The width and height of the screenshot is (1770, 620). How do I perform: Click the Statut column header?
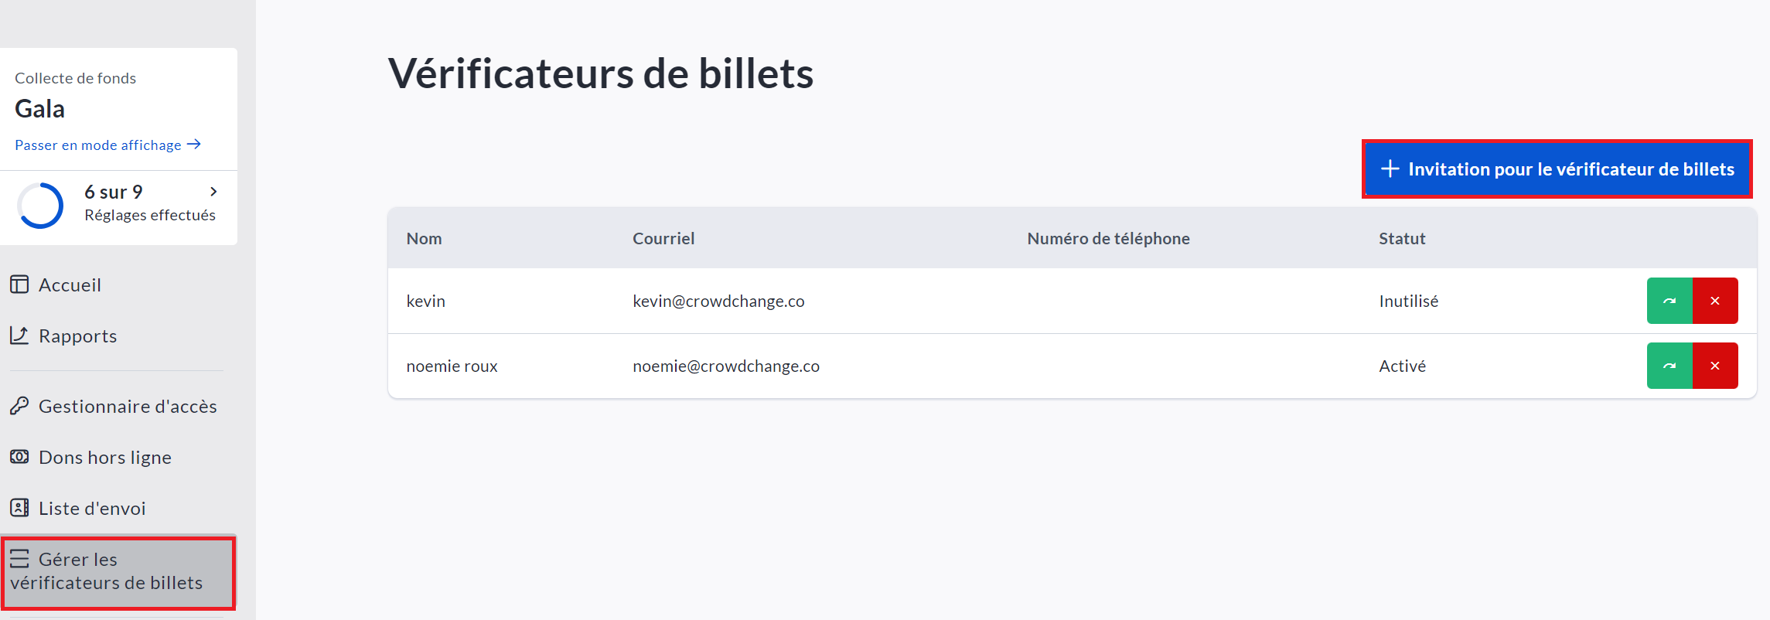(x=1401, y=239)
